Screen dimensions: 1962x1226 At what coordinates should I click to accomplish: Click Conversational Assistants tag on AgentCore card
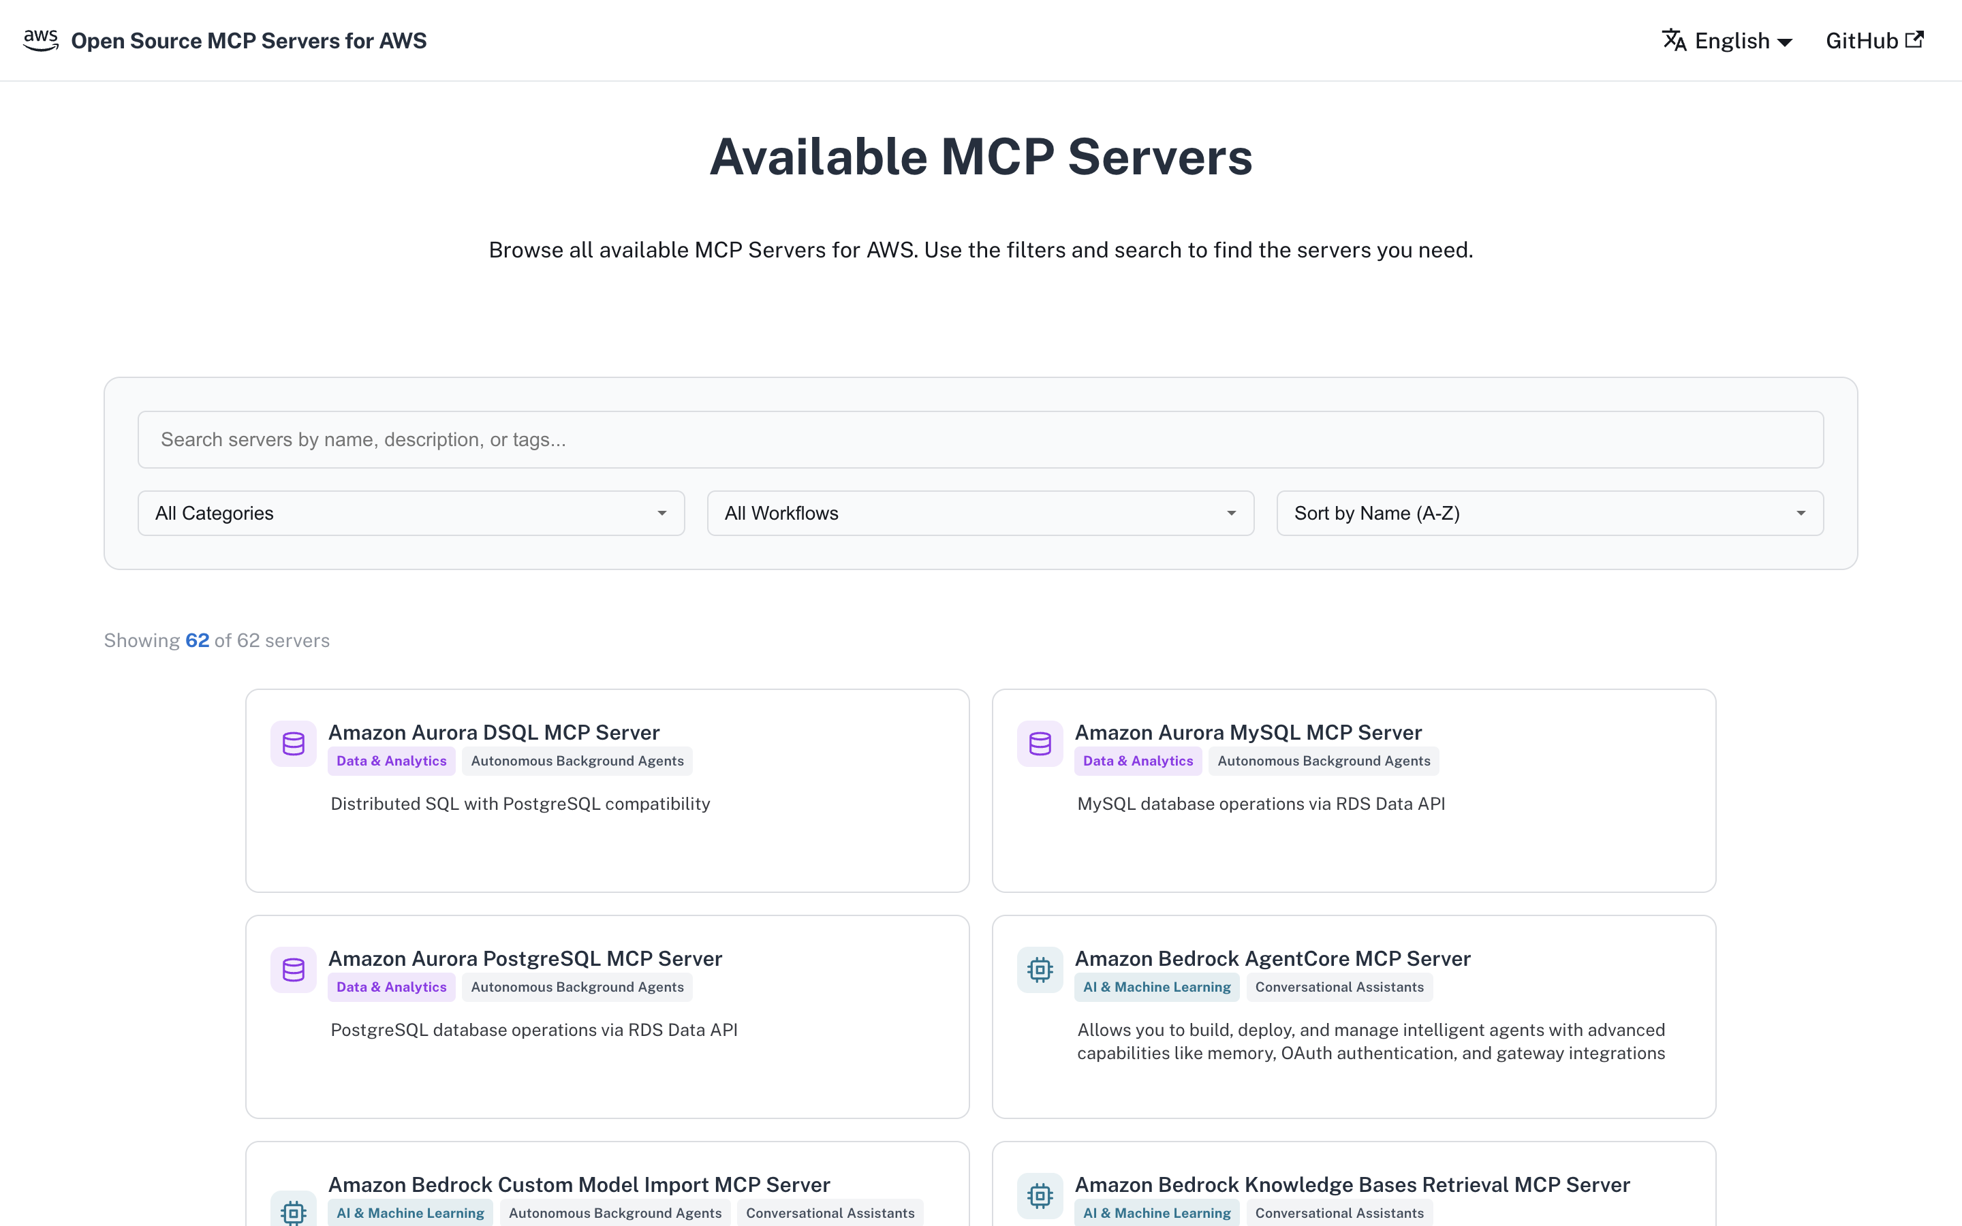tap(1339, 987)
